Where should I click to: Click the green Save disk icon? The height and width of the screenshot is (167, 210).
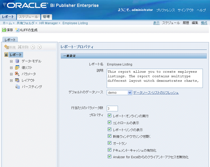pos(4,30)
